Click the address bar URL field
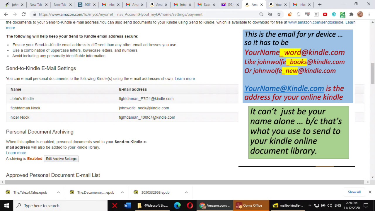This screenshot has height=211, width=375. click(x=146, y=14)
